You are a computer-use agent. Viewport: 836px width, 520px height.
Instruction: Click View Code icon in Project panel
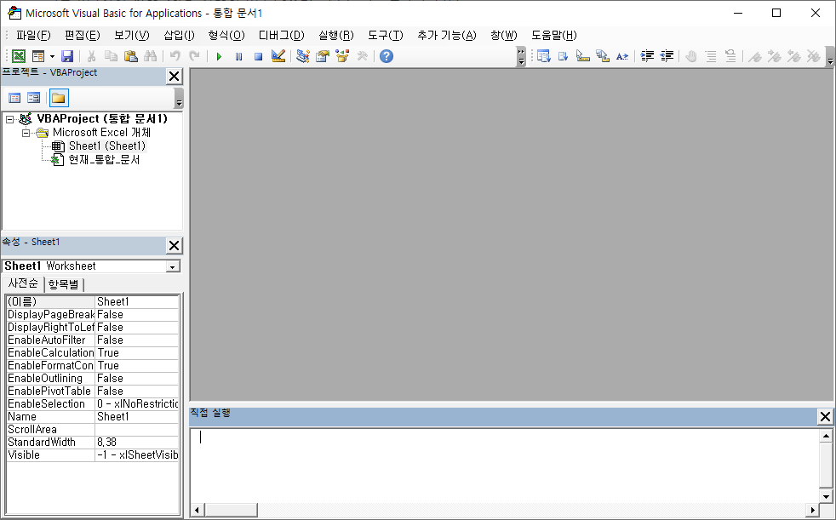pos(14,98)
